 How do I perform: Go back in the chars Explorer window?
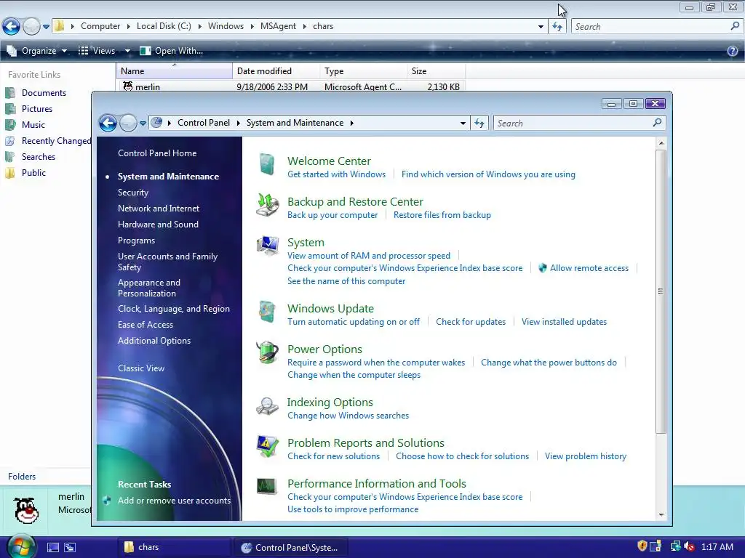coord(12,27)
